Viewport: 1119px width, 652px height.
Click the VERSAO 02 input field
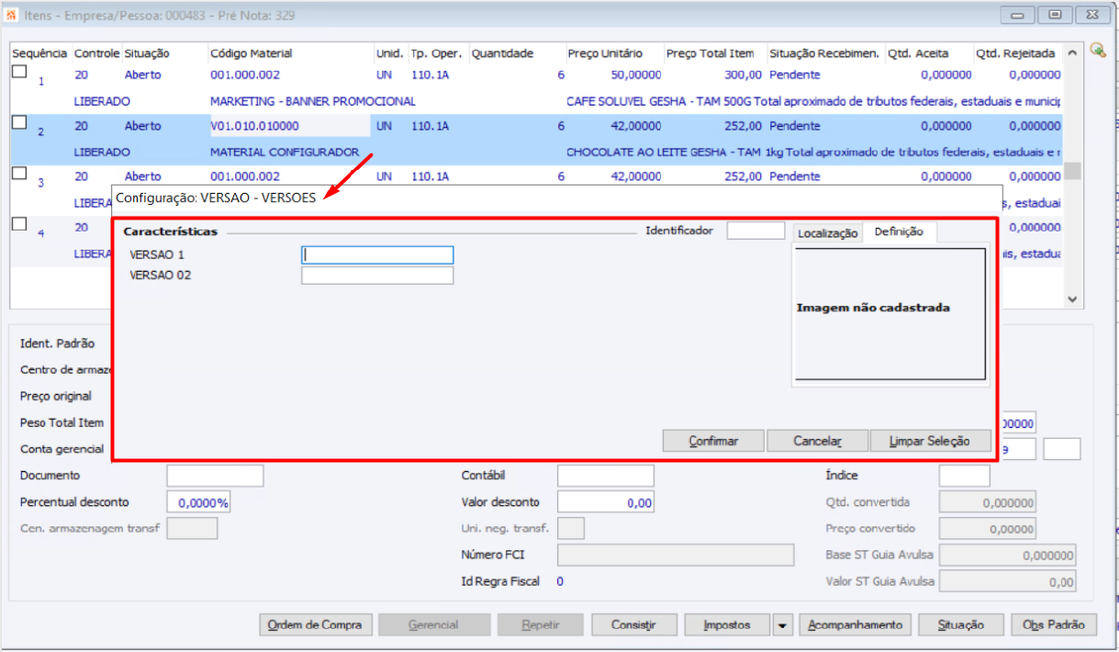(377, 275)
